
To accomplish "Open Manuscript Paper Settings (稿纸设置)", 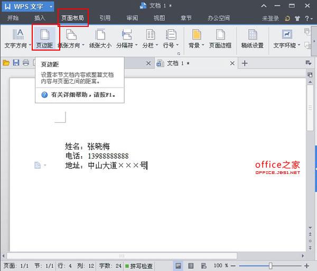I will [x=253, y=38].
